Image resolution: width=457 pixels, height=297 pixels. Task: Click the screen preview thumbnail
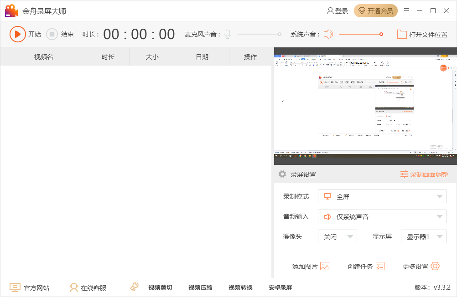coord(365,106)
